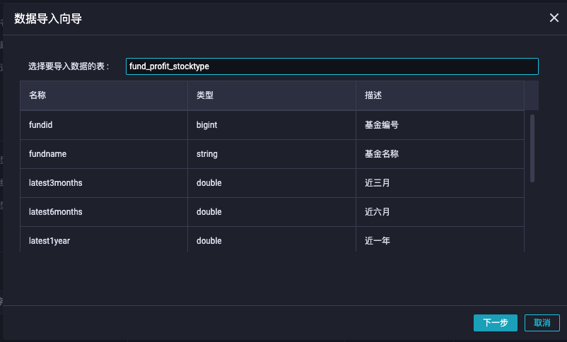Screen dimensions: 567x342
Task: Click the 取消 cancel button
Action: point(542,322)
